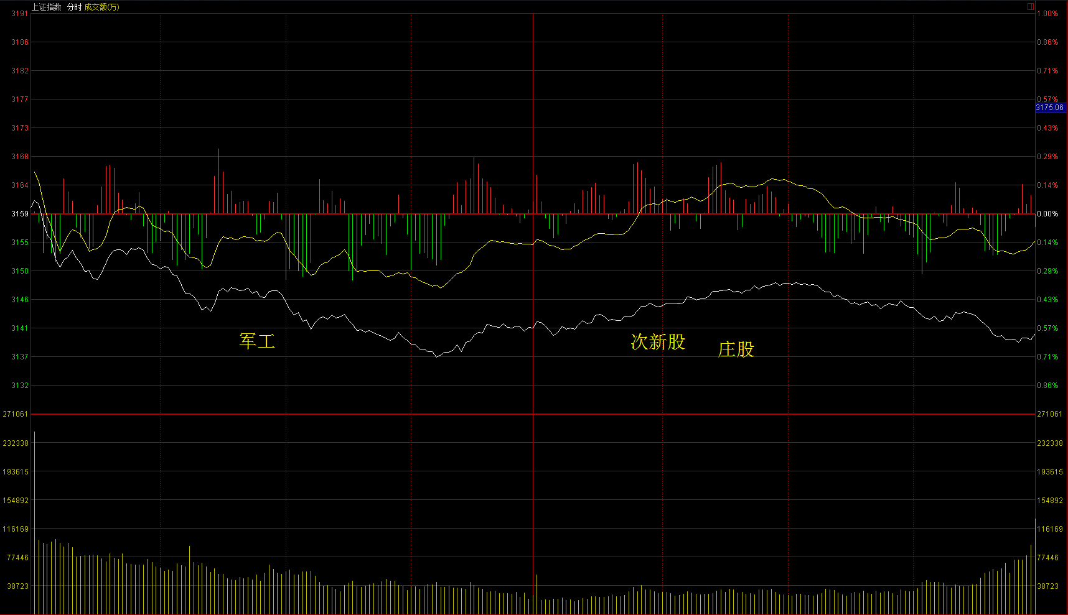The image size is (1068, 615).
Task: Click the 3159 baseline price on left axis
Action: [x=20, y=214]
